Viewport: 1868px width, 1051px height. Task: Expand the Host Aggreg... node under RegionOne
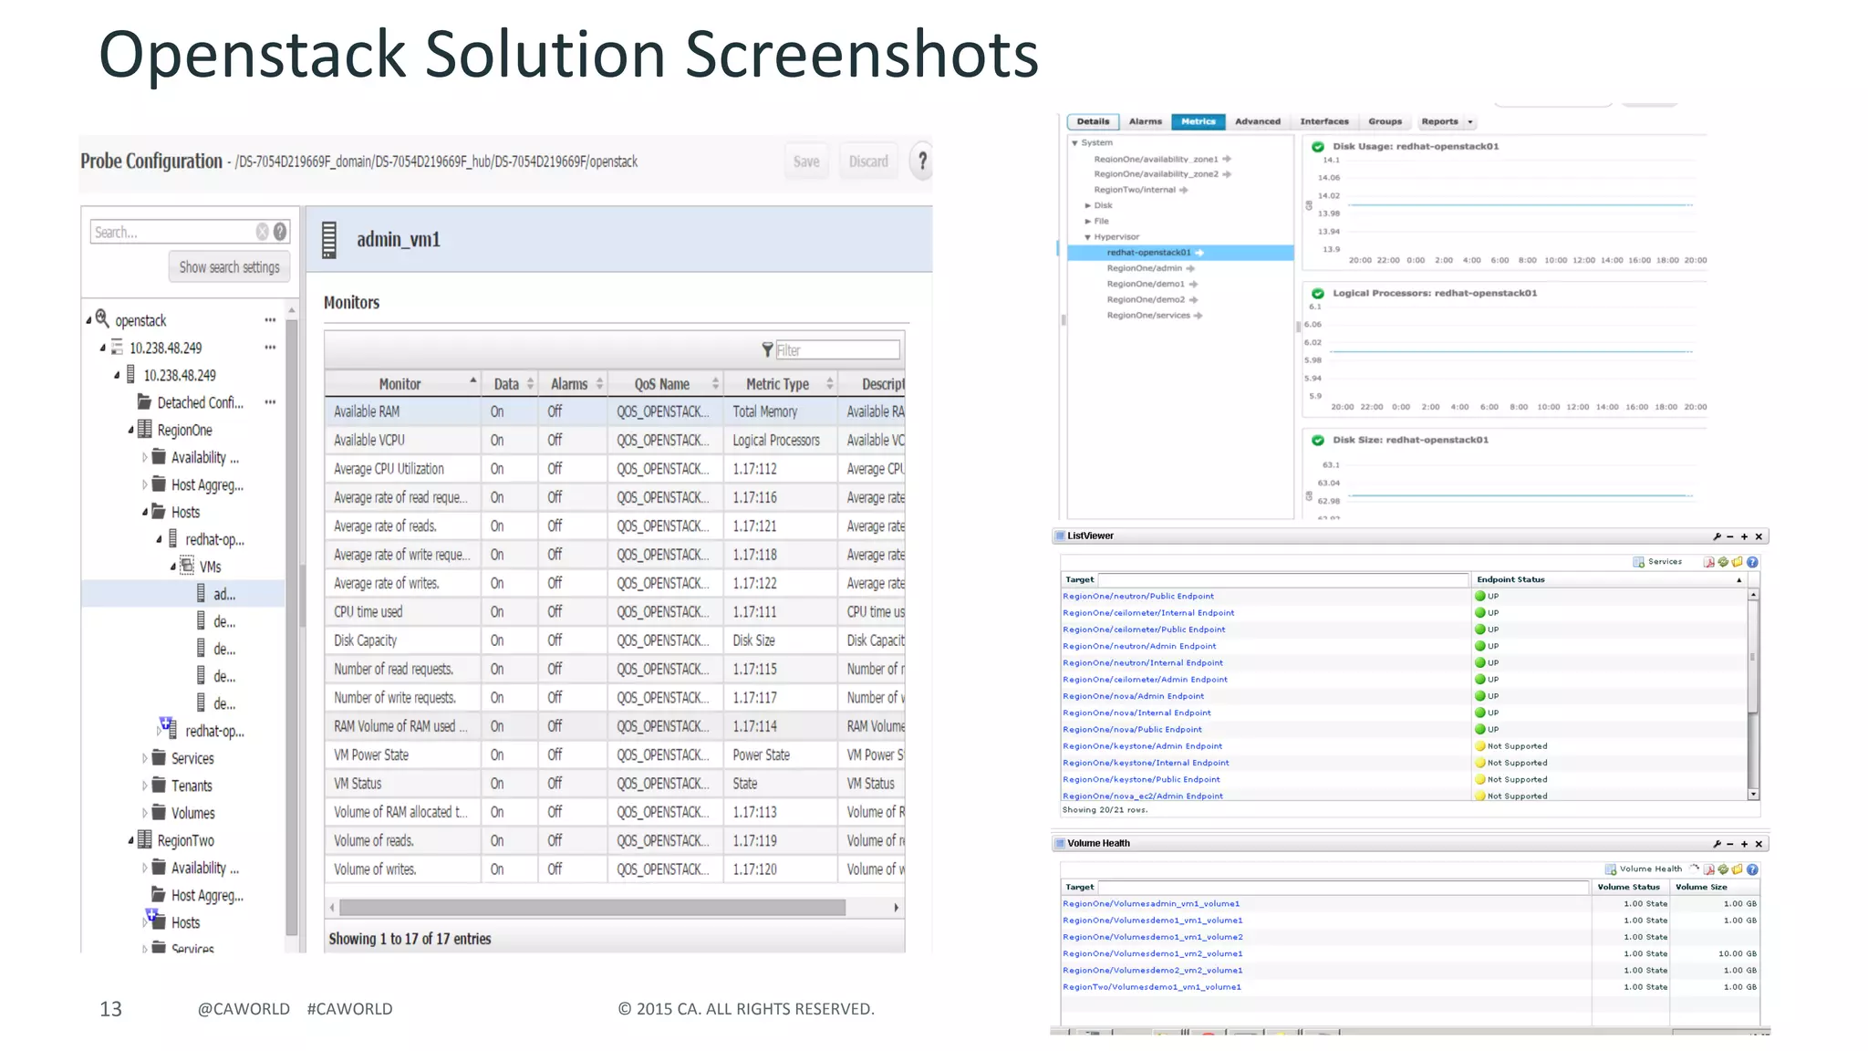coord(144,484)
